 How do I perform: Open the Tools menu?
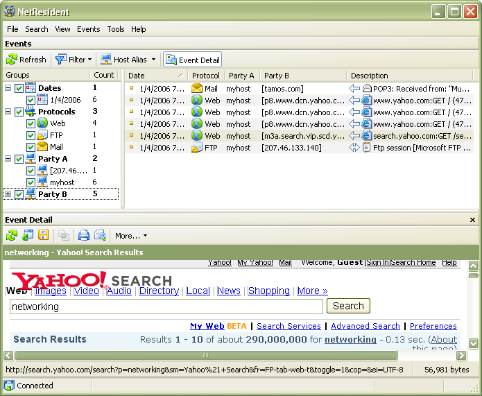click(x=116, y=29)
